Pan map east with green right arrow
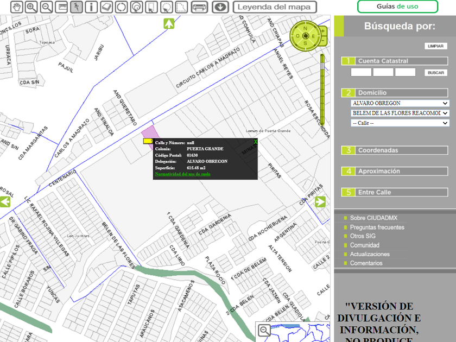The height and width of the screenshot is (342, 456). pyautogui.click(x=320, y=202)
